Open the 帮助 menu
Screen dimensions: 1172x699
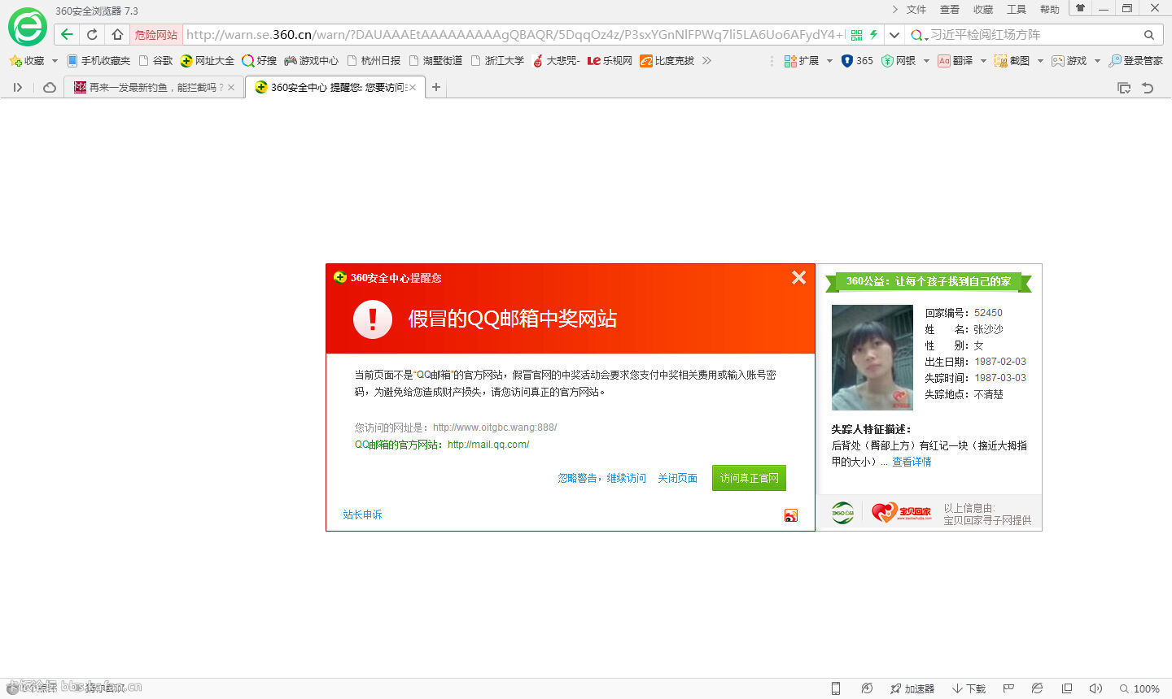click(1050, 10)
